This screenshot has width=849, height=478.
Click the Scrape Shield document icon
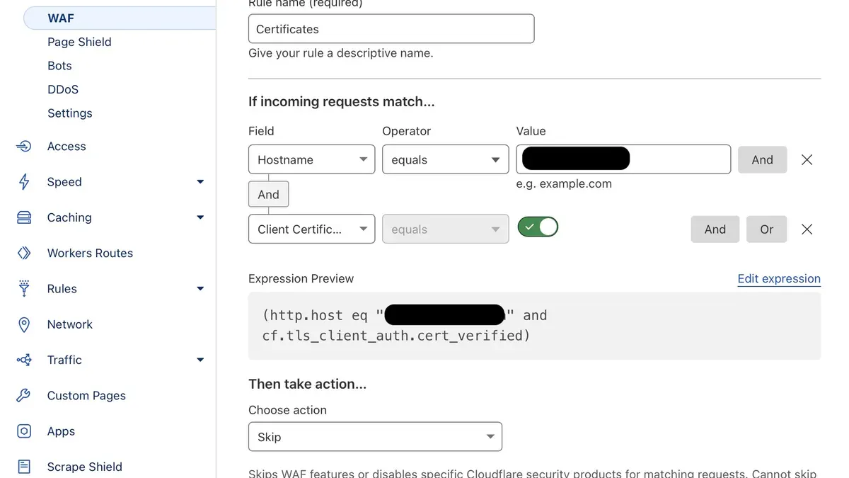24,467
